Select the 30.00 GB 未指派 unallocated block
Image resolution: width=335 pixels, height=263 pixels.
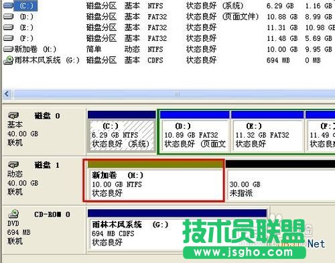tap(280, 180)
